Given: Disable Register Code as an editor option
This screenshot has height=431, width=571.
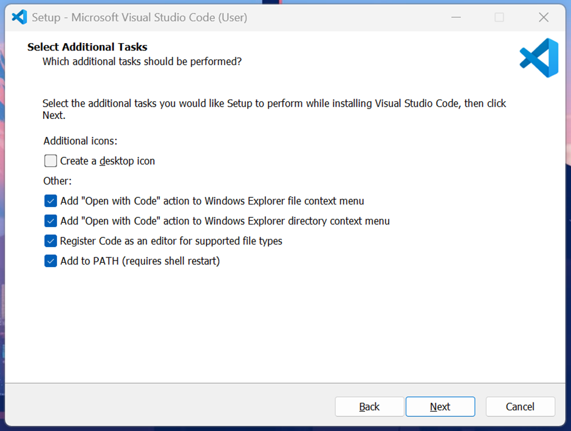Looking at the screenshot, I should tap(50, 240).
